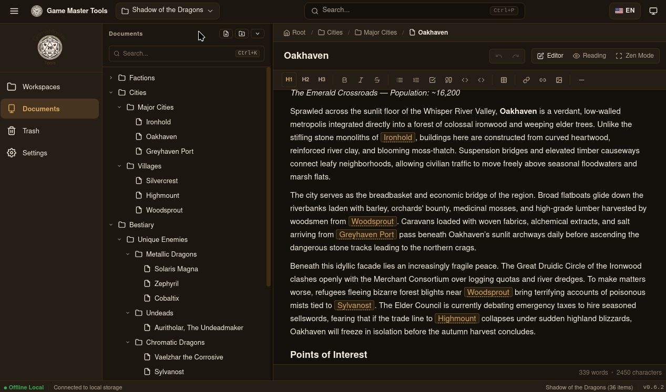Insert a numbered list

(416, 80)
